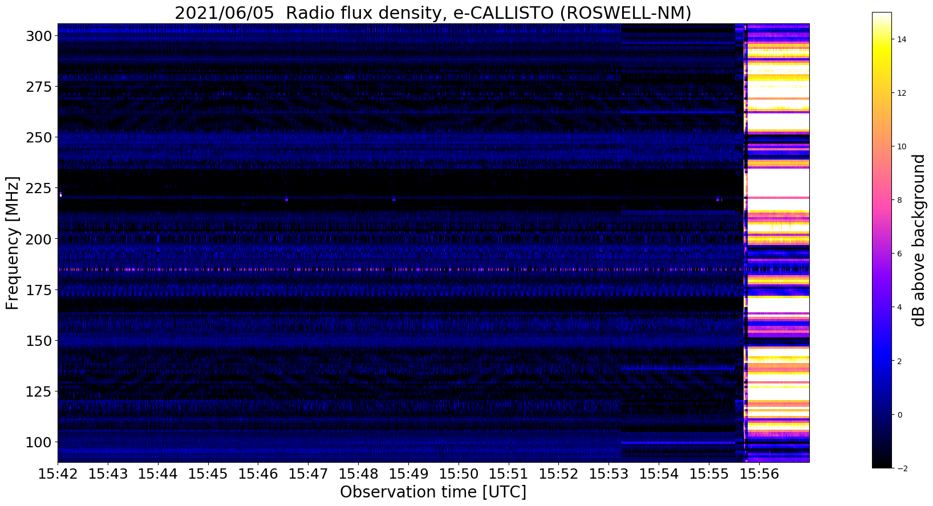Click the 15:55 time tick label

709,474
